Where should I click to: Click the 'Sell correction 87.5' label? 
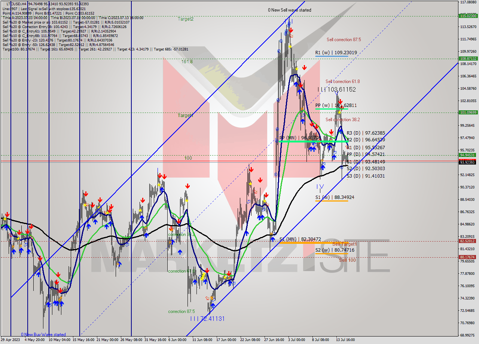click(344, 40)
